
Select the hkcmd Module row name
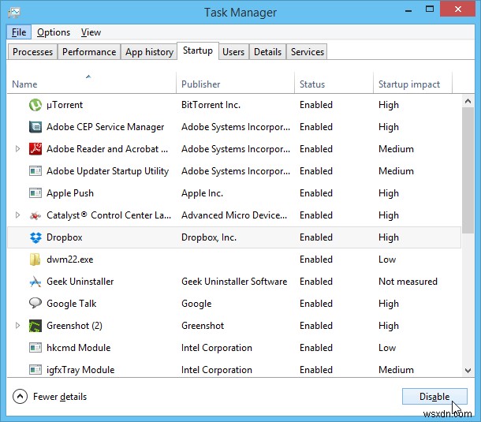click(x=79, y=348)
